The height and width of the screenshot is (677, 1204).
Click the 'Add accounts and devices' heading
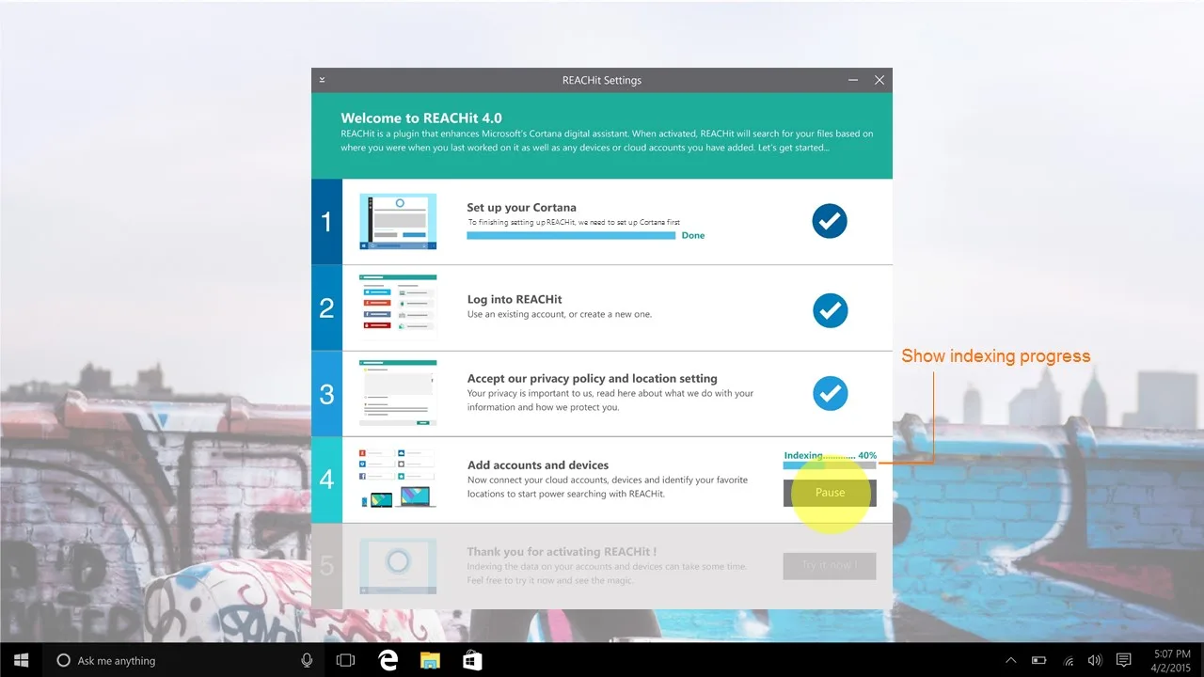point(538,464)
